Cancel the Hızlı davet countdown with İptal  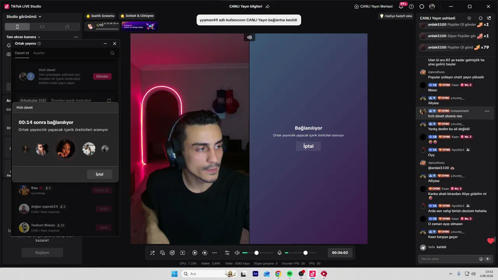(100, 174)
